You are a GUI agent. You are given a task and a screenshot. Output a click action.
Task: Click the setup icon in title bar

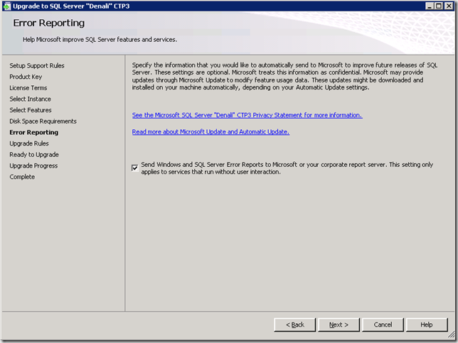tap(7, 6)
